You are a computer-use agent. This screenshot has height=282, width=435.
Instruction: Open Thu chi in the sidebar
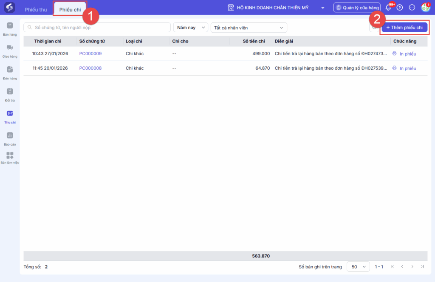10,117
